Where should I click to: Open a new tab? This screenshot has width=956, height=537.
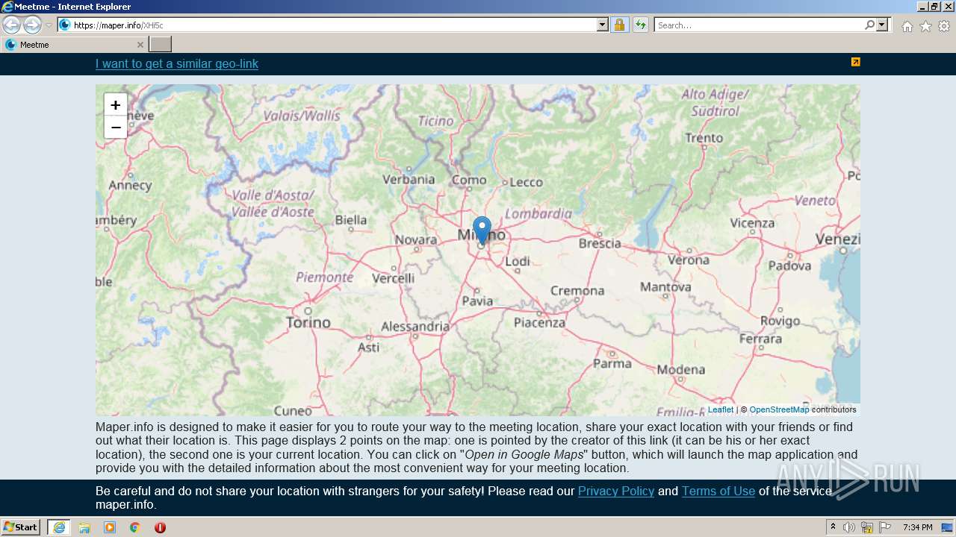pyautogui.click(x=161, y=45)
